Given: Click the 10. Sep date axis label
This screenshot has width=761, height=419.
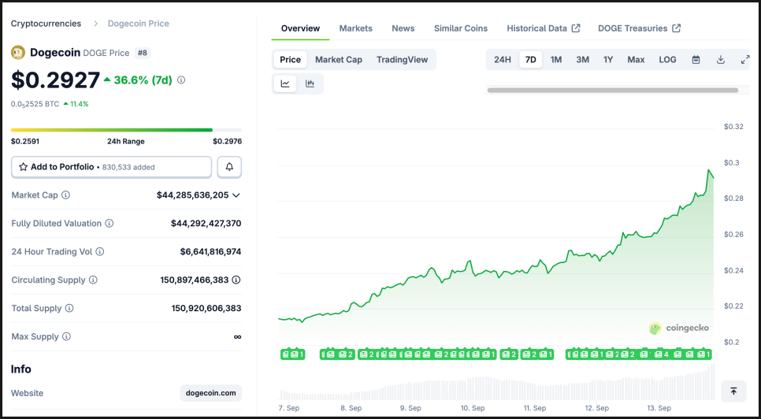Looking at the screenshot, I should coord(473,408).
